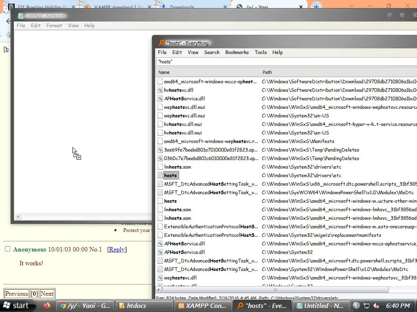Screen dimensions: 417x312
Task: Open Everything Search menu
Action: pyautogui.click(x=212, y=52)
